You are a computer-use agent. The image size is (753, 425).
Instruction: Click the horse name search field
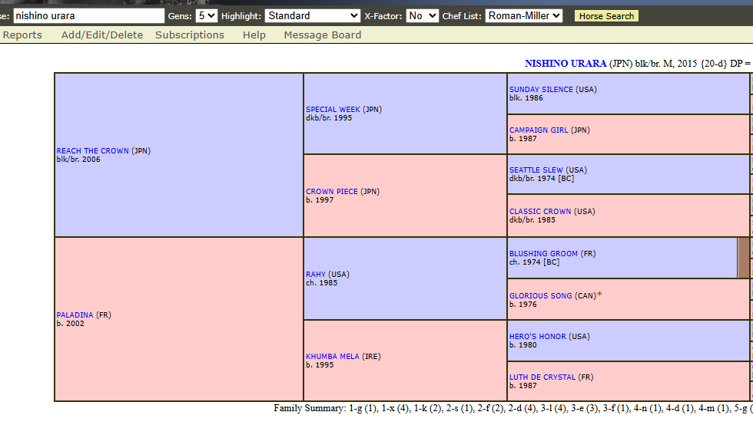click(x=89, y=16)
